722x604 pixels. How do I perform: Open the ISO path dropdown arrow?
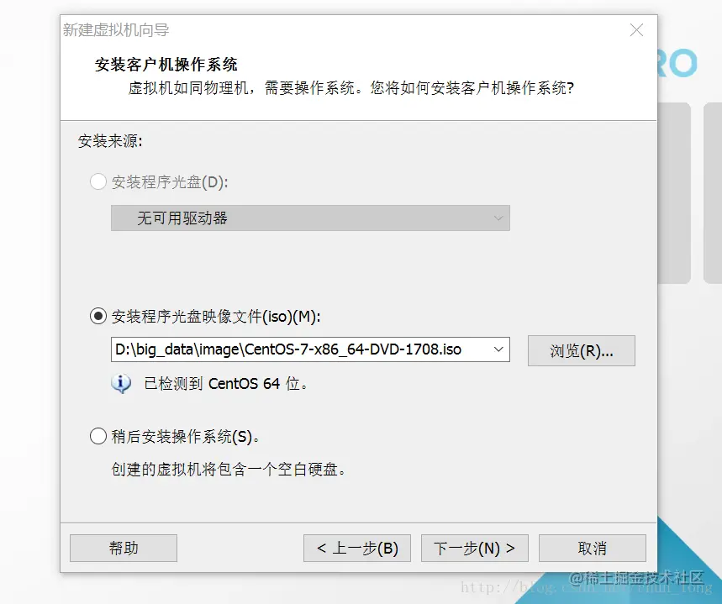(498, 349)
